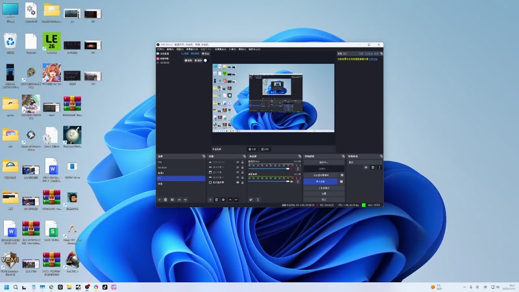Viewport: 519px width, 292px height.
Task: Pop out the Scene Transitions dock panel
Action: pos(381,156)
